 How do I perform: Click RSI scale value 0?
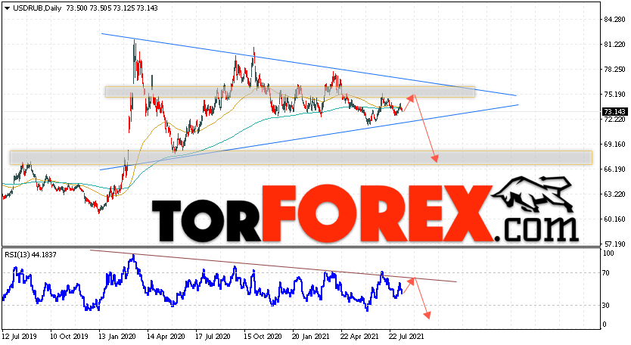click(605, 325)
